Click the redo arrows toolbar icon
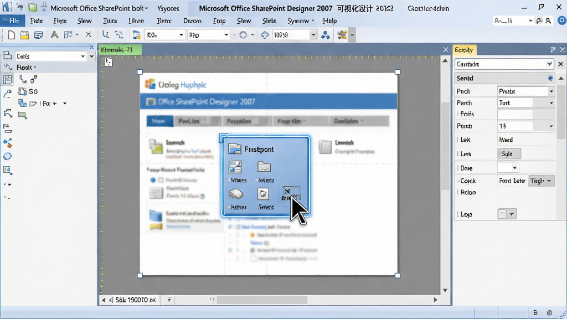The width and height of the screenshot is (567, 319). (119, 35)
